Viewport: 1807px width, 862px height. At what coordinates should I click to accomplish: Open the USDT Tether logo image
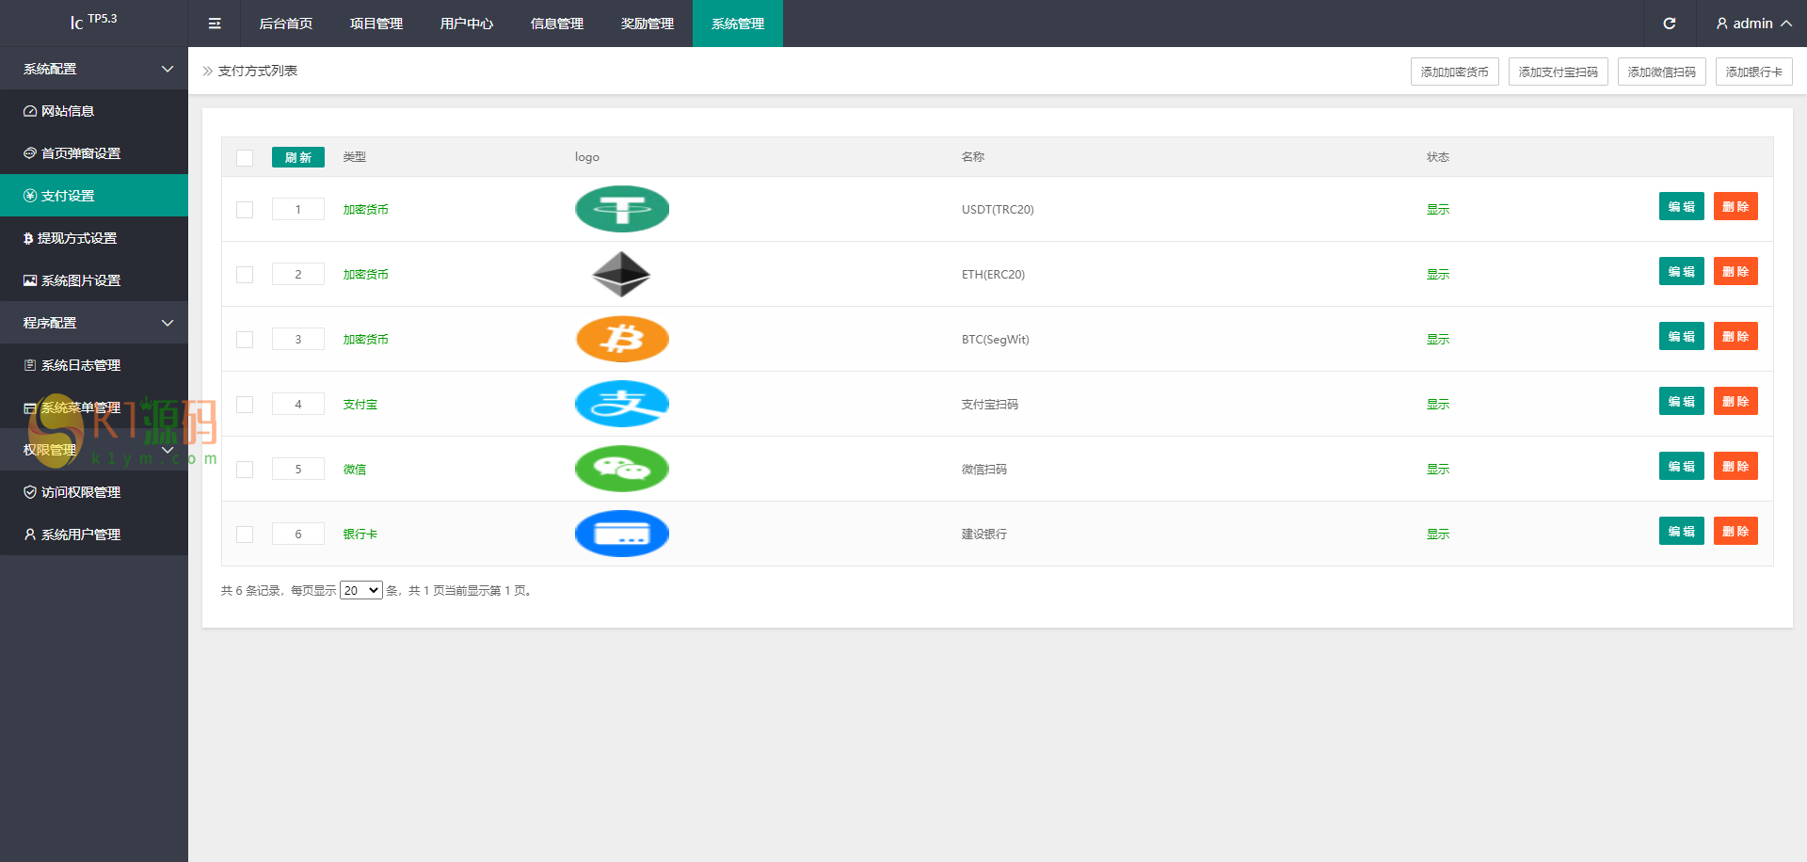point(622,209)
